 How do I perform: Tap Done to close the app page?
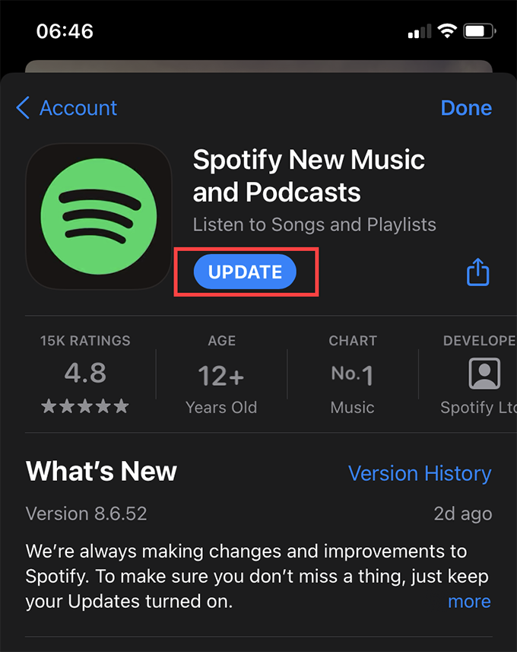coord(466,108)
